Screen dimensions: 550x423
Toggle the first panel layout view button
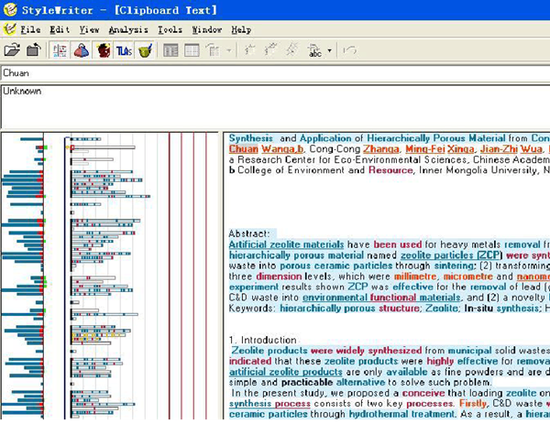coord(170,49)
